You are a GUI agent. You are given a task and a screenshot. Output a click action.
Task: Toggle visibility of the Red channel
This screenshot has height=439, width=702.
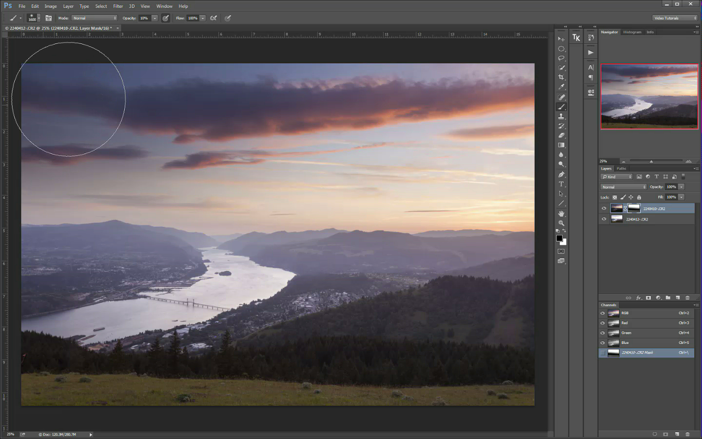[603, 323]
